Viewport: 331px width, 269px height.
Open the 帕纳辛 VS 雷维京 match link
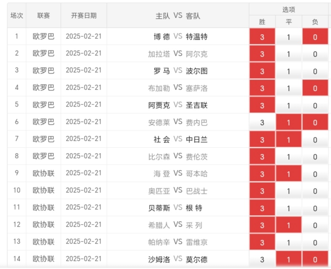[178, 242]
